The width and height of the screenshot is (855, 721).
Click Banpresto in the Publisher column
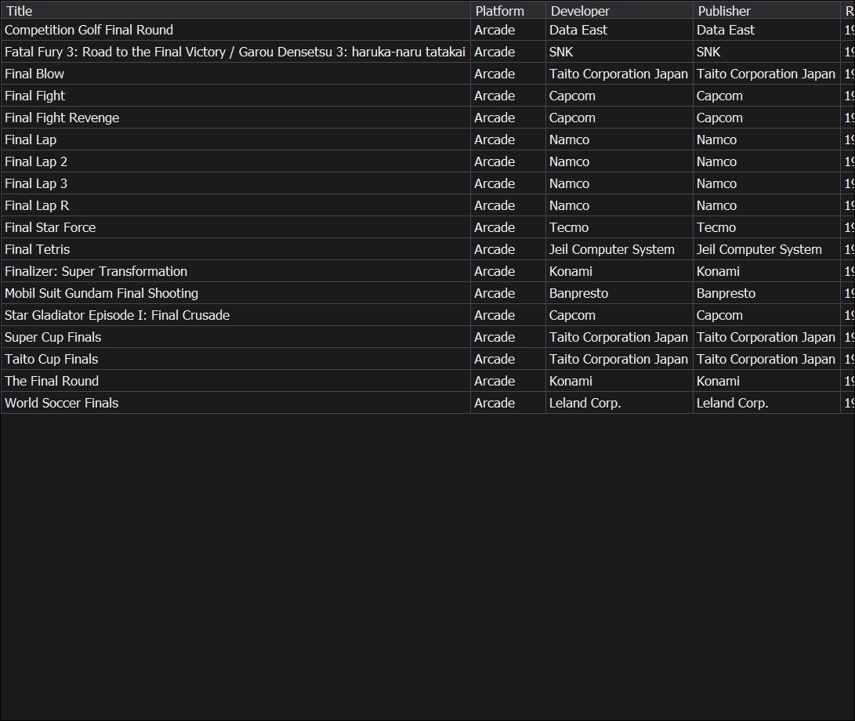click(x=726, y=293)
